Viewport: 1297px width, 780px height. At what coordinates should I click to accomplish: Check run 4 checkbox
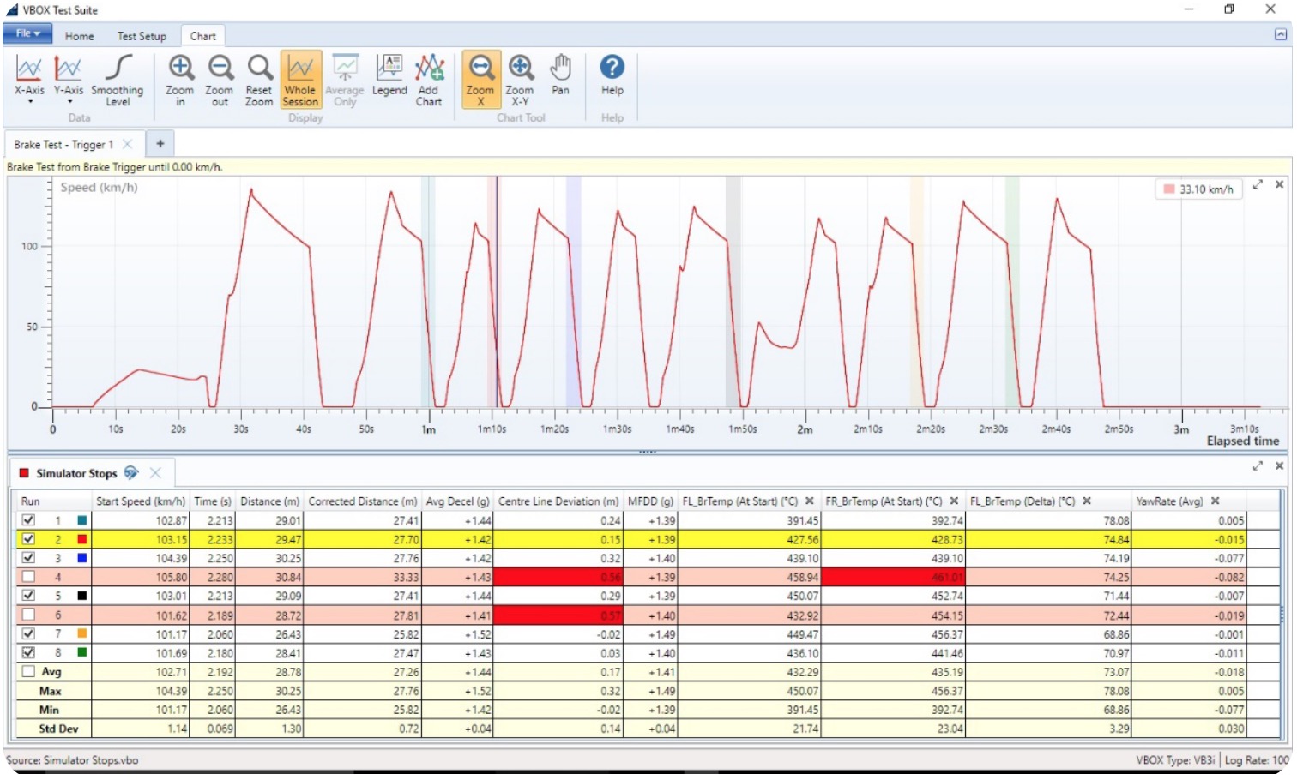(28, 577)
